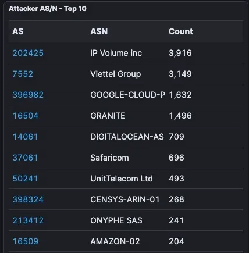Open AS link 396982
The width and height of the screenshot is (249, 253).
pyautogui.click(x=28, y=95)
